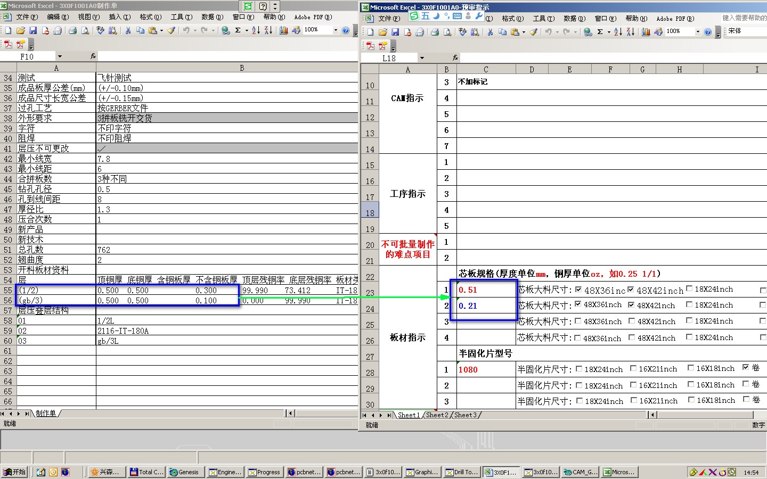Click Paste icon in right Excel window
The height and width of the screenshot is (479, 767).
click(x=515, y=32)
